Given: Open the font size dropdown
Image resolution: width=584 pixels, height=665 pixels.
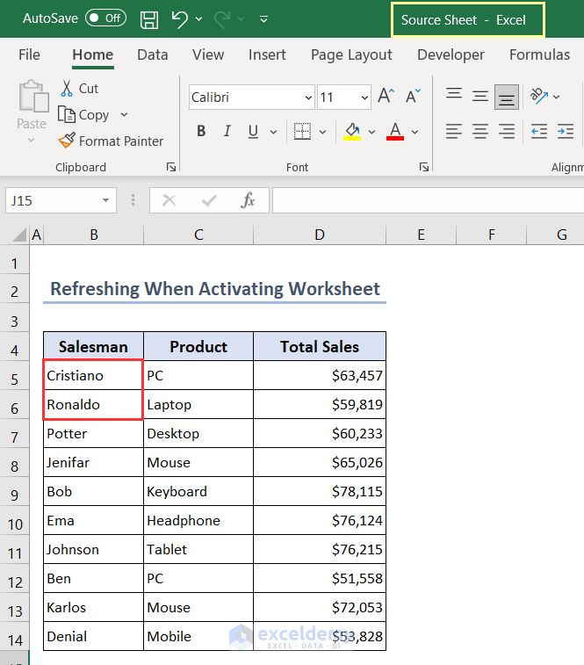Looking at the screenshot, I should pos(364,98).
